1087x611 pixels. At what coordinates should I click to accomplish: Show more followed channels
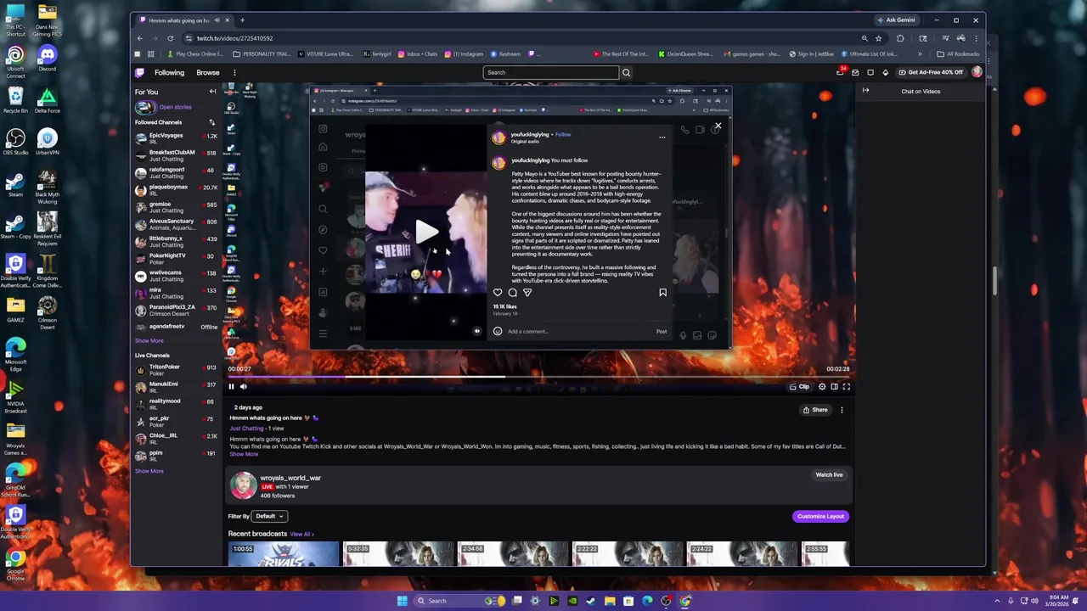pos(149,340)
